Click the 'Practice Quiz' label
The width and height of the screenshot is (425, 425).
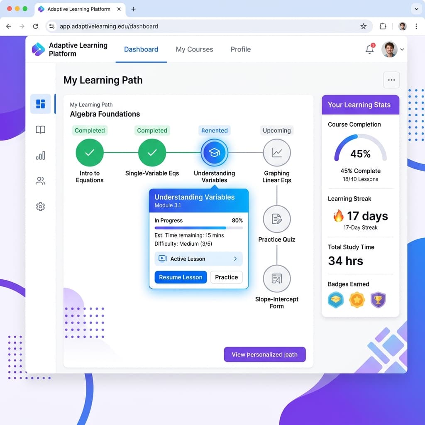tap(277, 239)
